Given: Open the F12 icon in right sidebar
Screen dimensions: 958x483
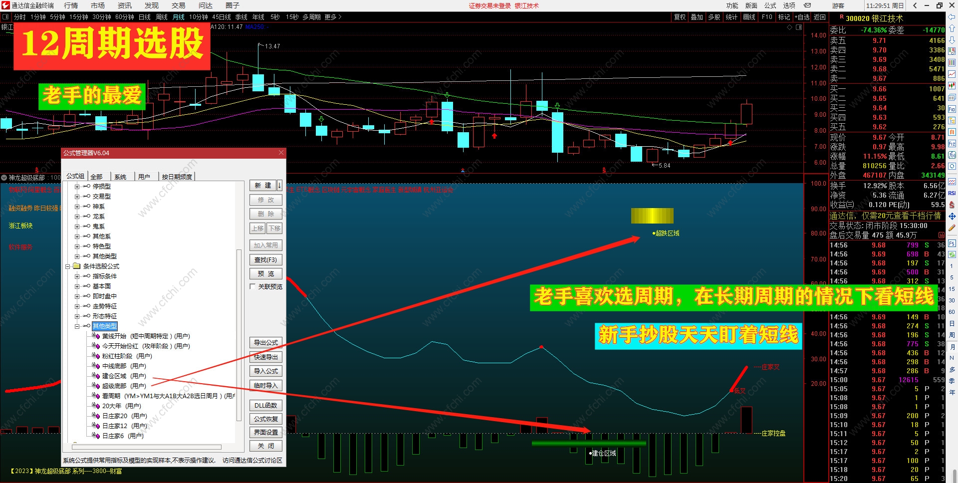Looking at the screenshot, I should (952, 144).
